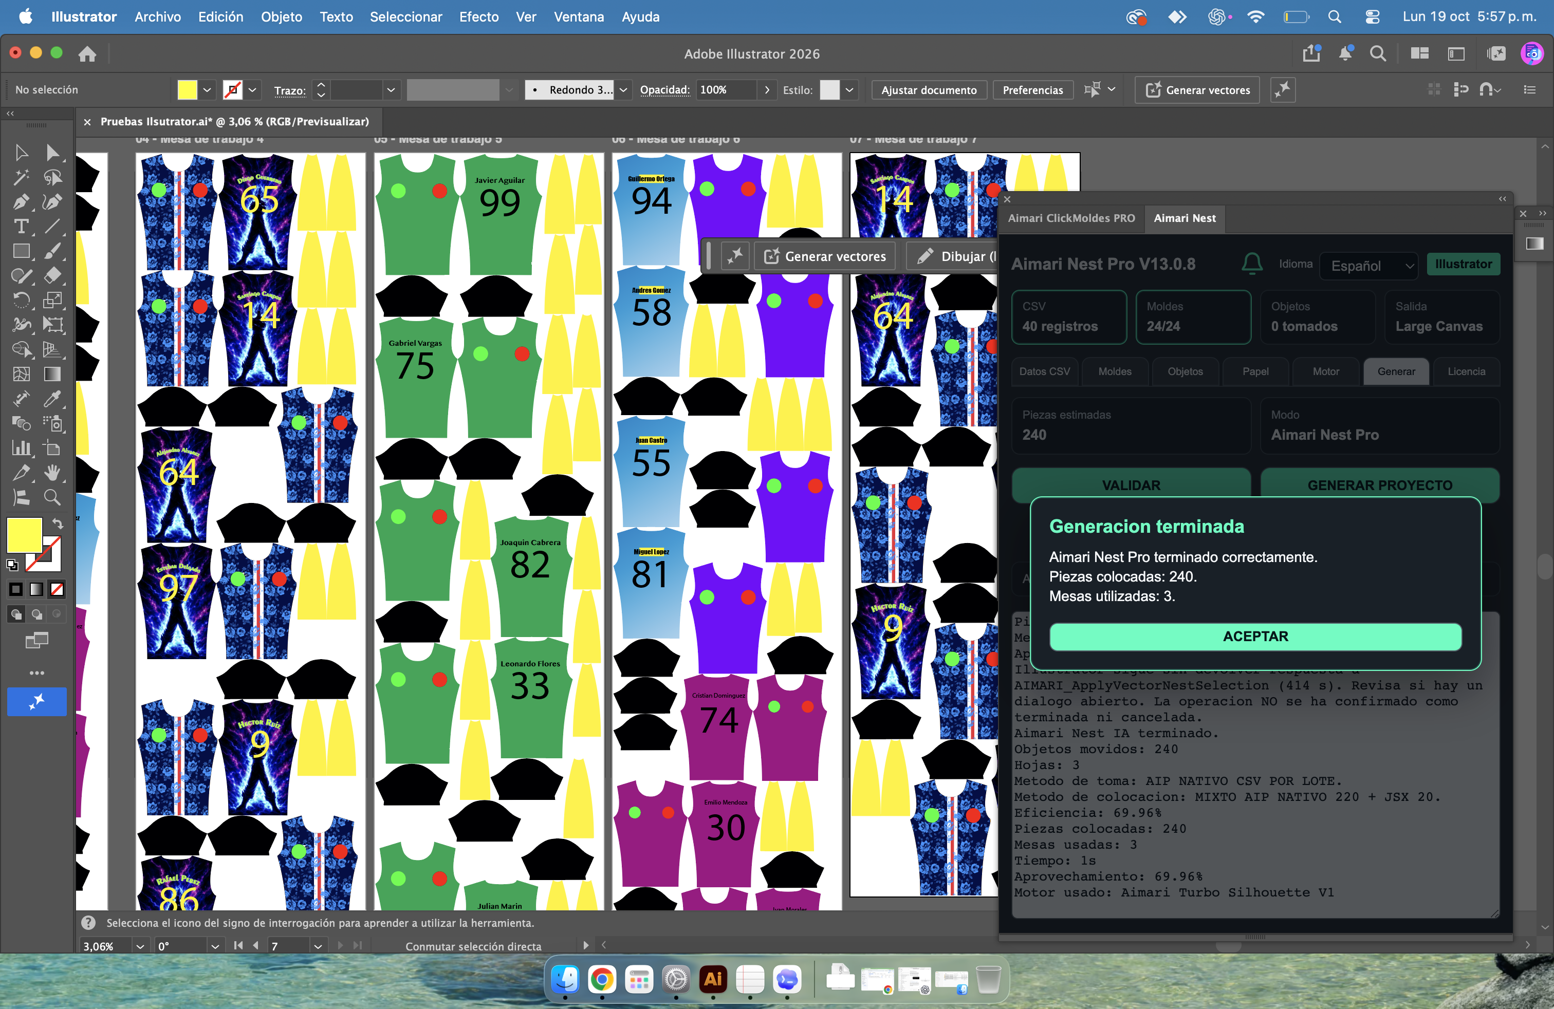This screenshot has width=1554, height=1009.
Task: Select the Rectangle tool
Action: [x=22, y=251]
